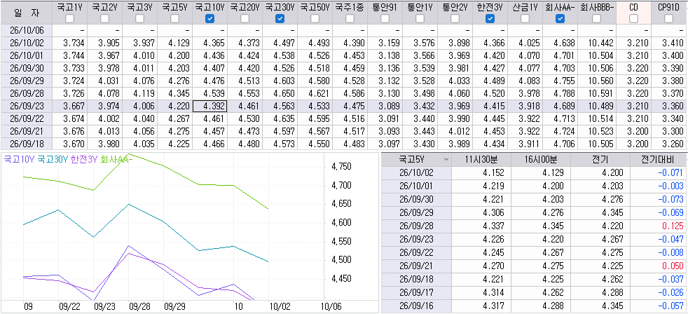The width and height of the screenshot is (688, 314).
Task: Select the 26/09/17 row date
Action: click(x=416, y=292)
